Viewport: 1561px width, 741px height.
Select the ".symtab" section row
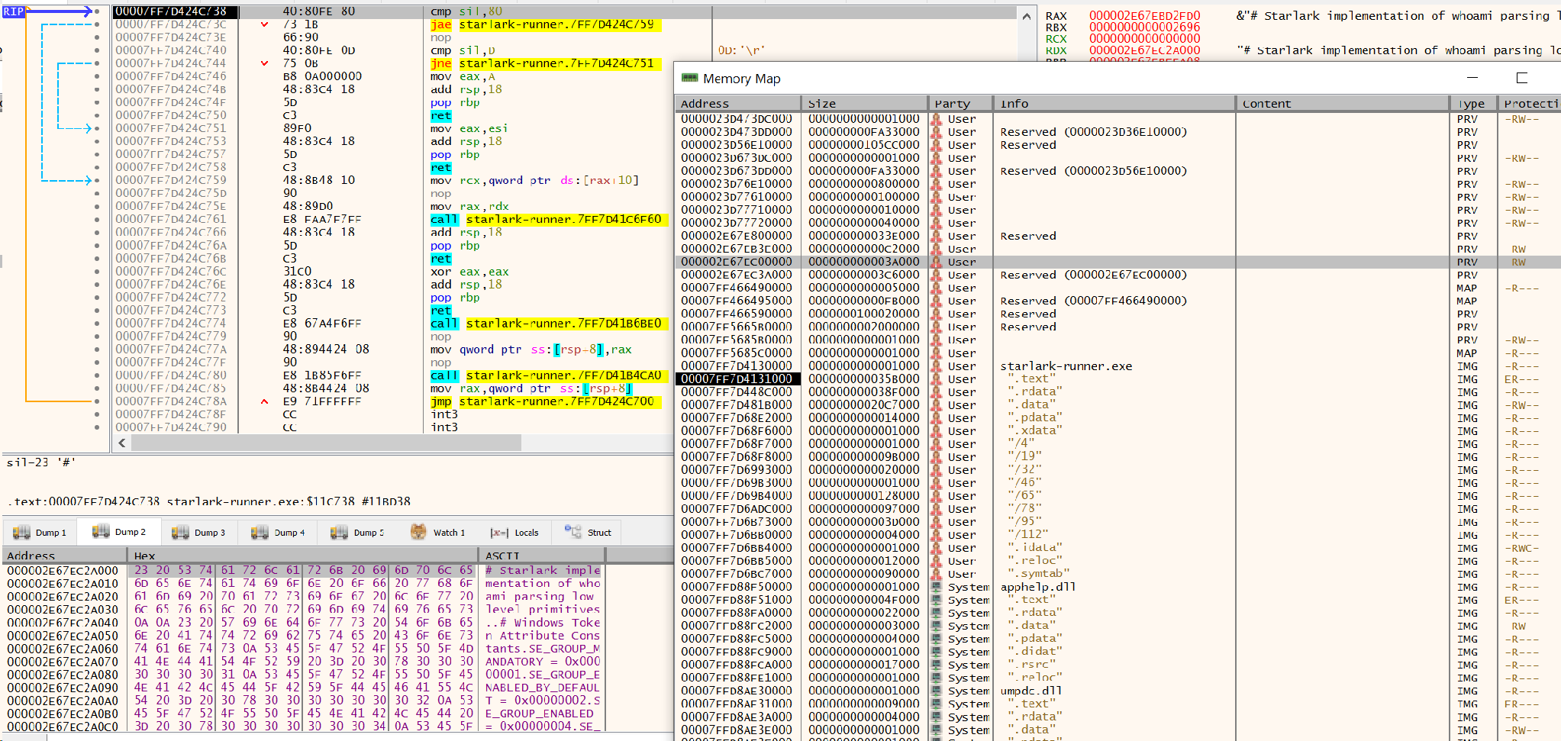[1118, 573]
